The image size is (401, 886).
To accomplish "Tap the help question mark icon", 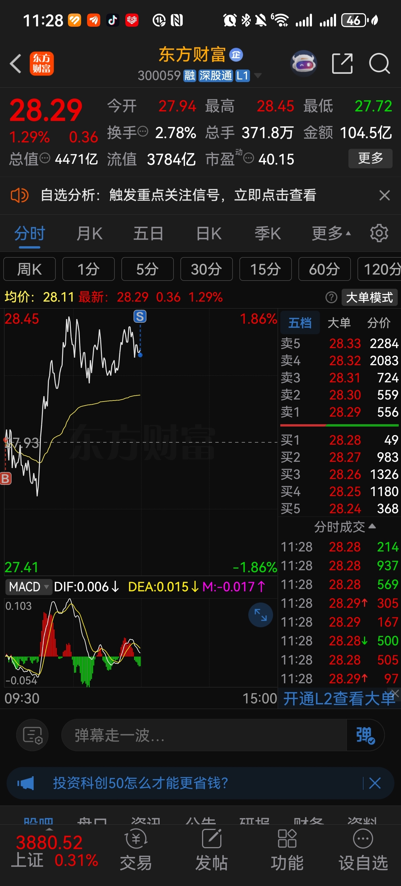I will point(331,297).
